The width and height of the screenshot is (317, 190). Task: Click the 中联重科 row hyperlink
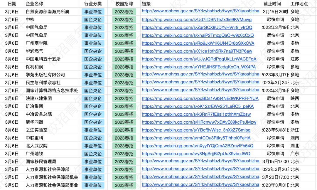(196, 138)
